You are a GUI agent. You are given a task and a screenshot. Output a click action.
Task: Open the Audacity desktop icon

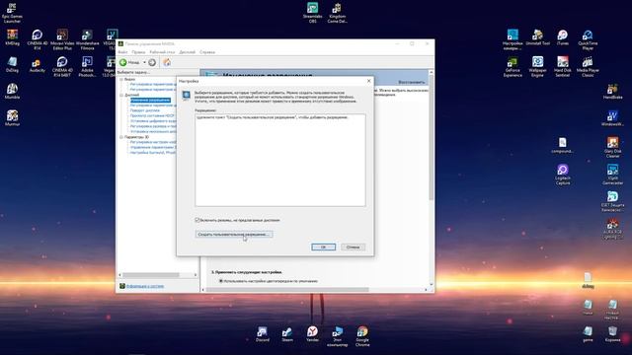pos(38,66)
